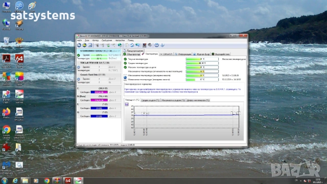Image resolution: width=327 pixels, height=184 pixels.
Task: Select the current temperature graph tab
Action: (x=132, y=100)
